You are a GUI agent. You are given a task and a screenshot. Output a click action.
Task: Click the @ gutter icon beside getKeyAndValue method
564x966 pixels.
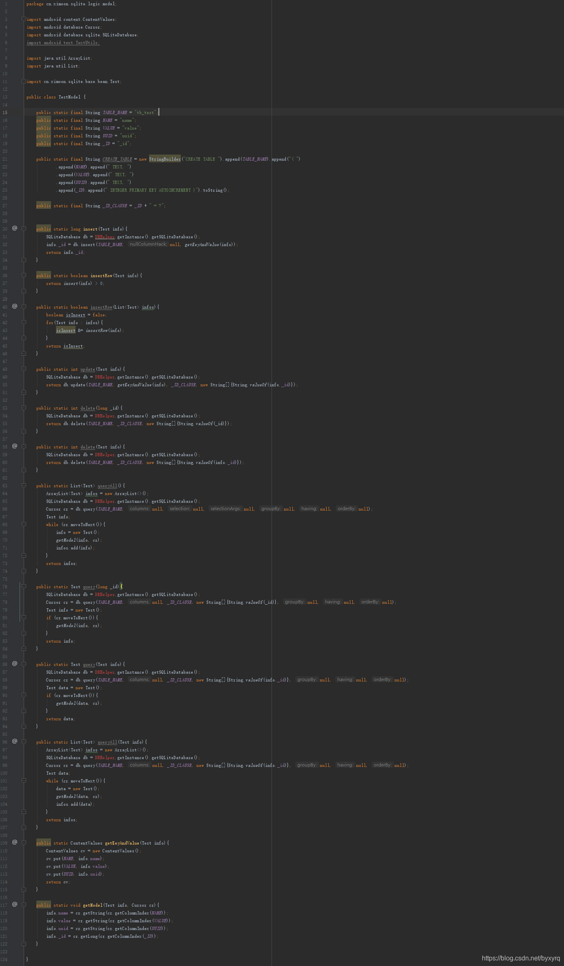tap(15, 842)
